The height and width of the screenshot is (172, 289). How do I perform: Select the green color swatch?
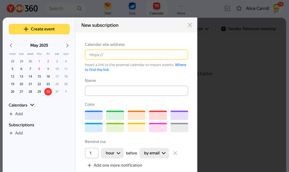click(115, 115)
